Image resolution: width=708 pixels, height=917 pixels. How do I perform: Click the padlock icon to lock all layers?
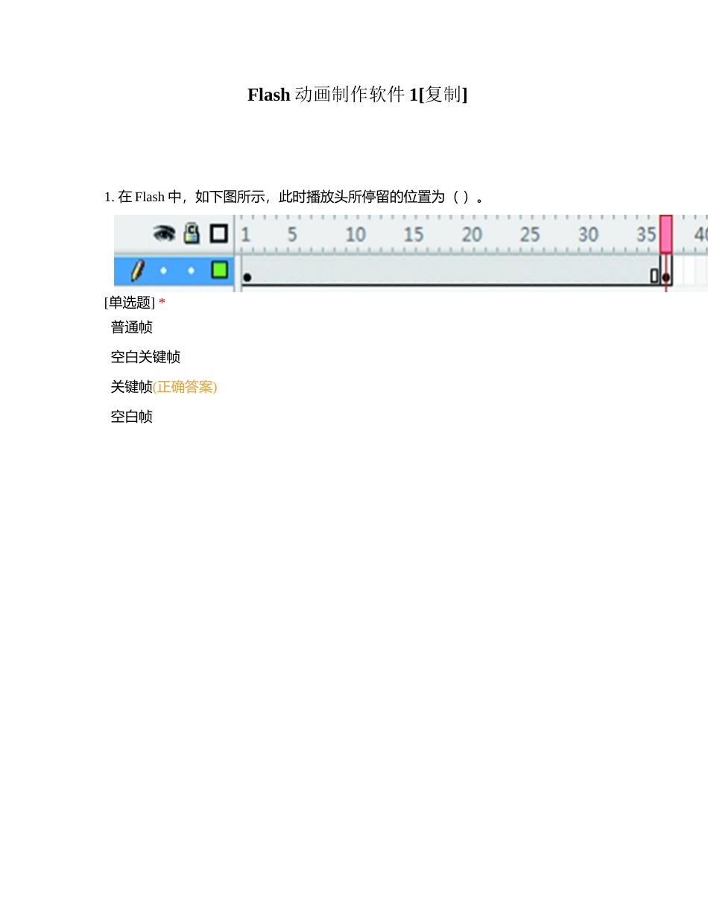point(192,233)
